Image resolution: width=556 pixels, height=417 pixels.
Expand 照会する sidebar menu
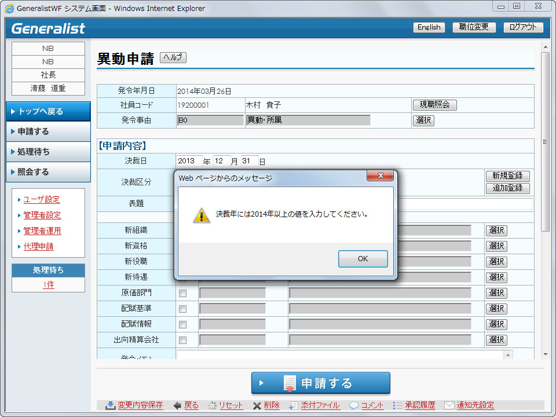pyautogui.click(x=48, y=172)
